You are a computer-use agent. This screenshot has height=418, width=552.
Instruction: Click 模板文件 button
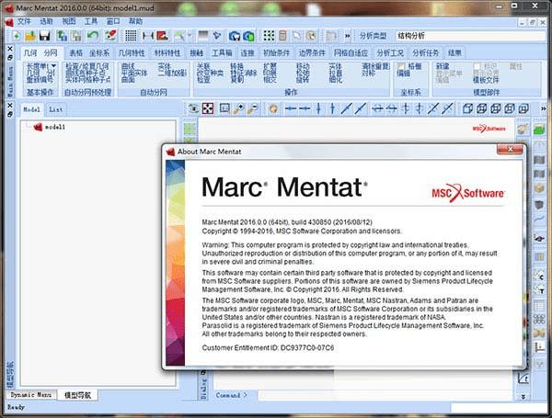coord(486,80)
